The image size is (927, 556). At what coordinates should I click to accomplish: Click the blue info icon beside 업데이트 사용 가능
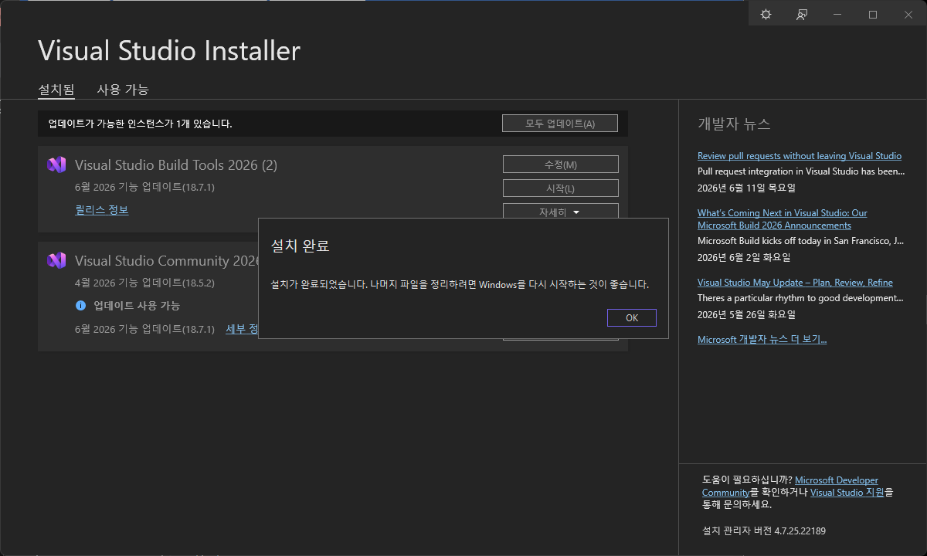click(x=80, y=306)
